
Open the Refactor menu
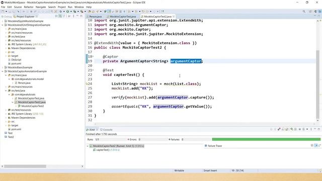(x=29, y=7)
